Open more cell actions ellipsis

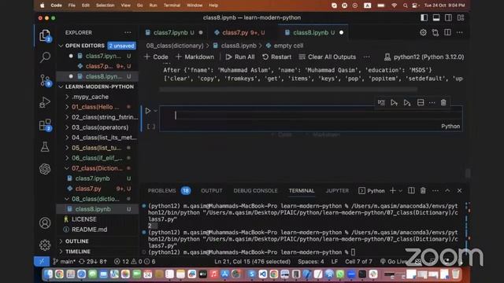432,103
